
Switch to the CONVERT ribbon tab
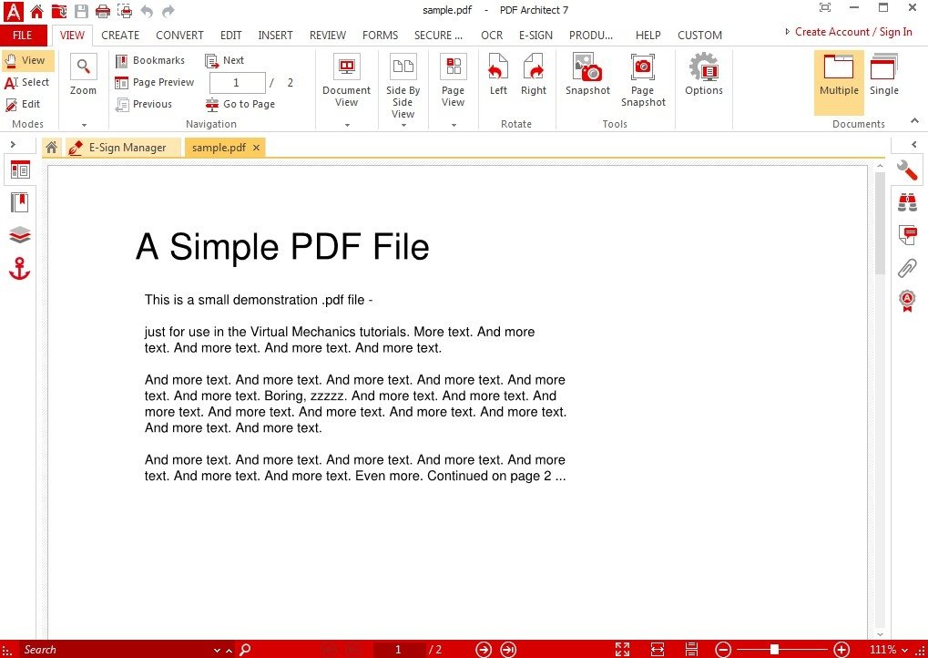coord(179,35)
